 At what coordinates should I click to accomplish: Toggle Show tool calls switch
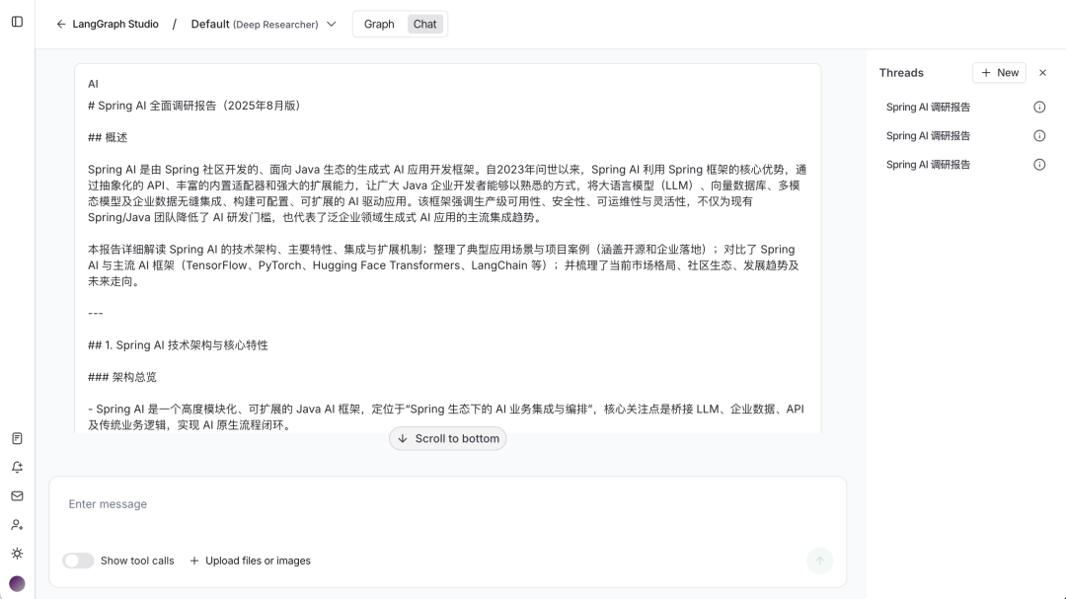(x=78, y=561)
